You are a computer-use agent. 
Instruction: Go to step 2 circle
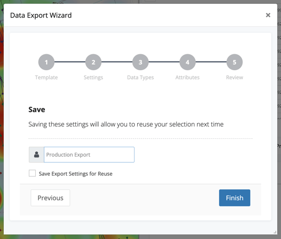(x=94, y=62)
